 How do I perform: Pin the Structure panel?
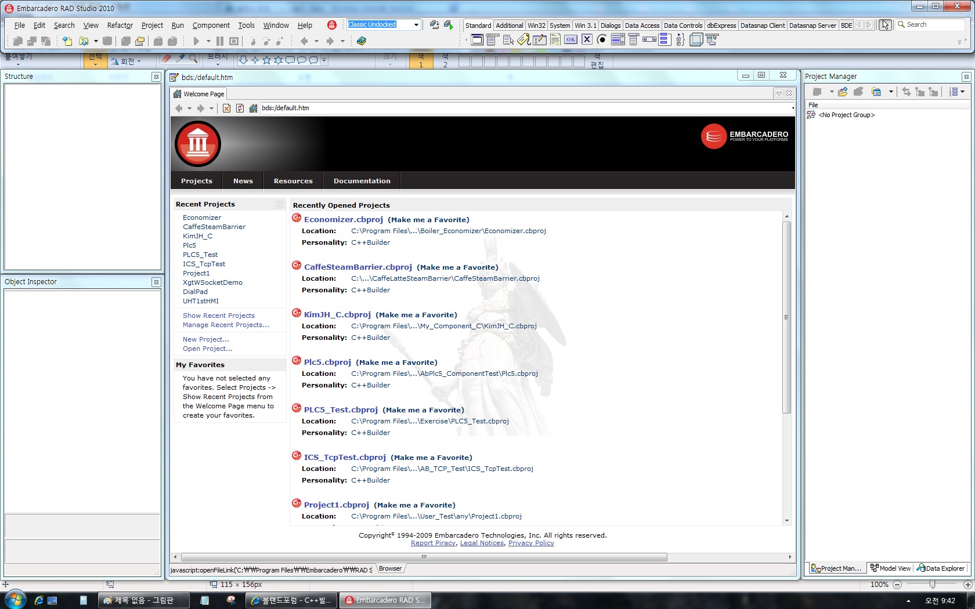(x=156, y=77)
